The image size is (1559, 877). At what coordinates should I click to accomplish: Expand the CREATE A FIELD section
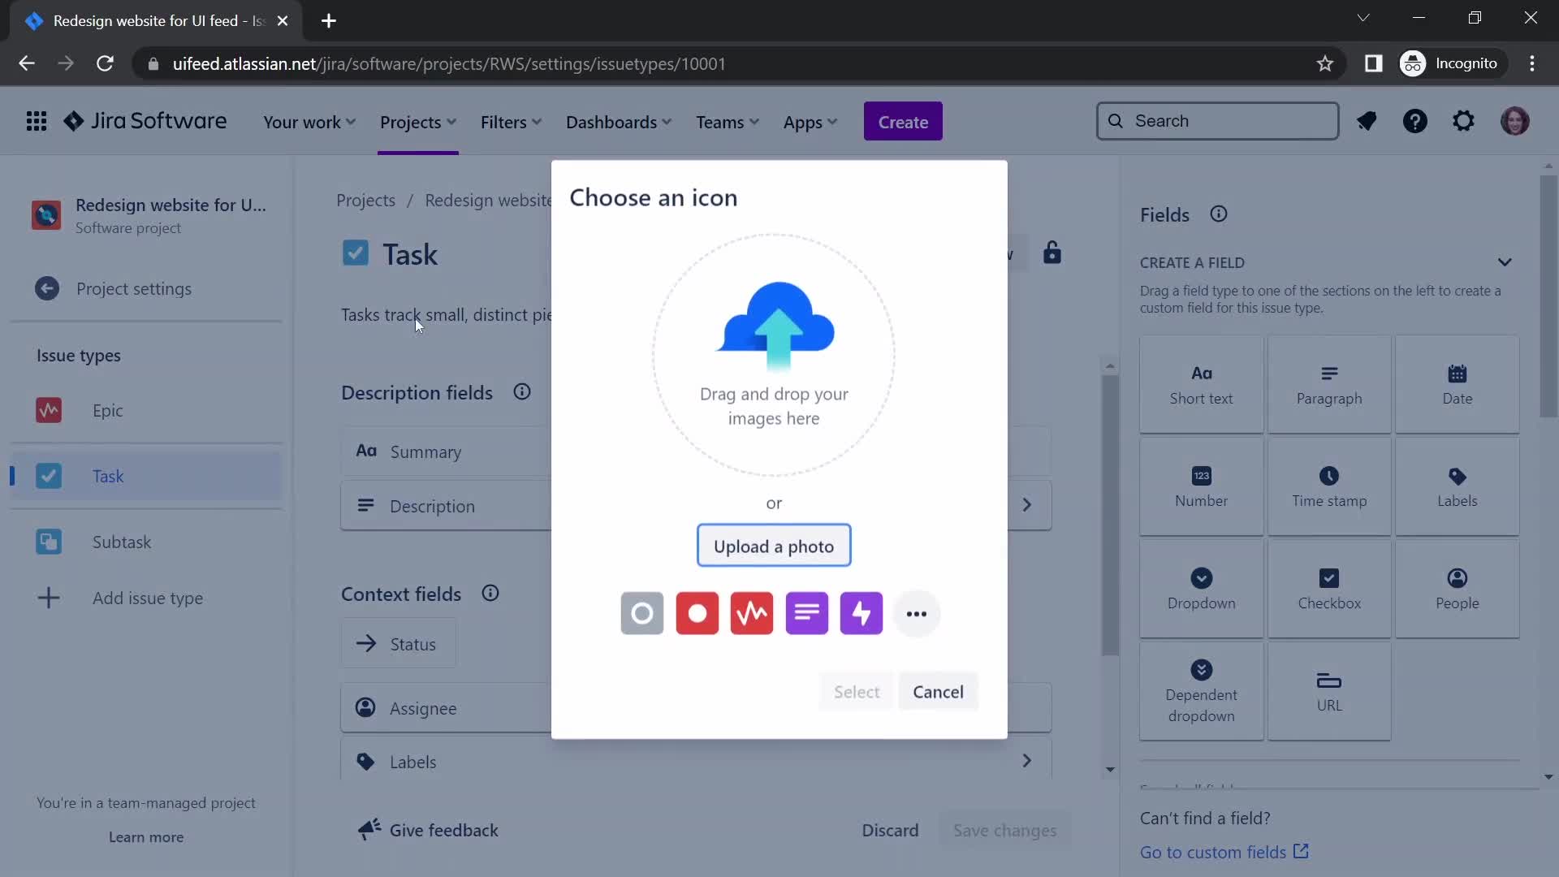[1505, 262]
